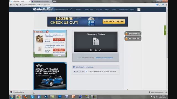177x99 pixels.
Task: Open the Help menu
Action: (107, 9)
